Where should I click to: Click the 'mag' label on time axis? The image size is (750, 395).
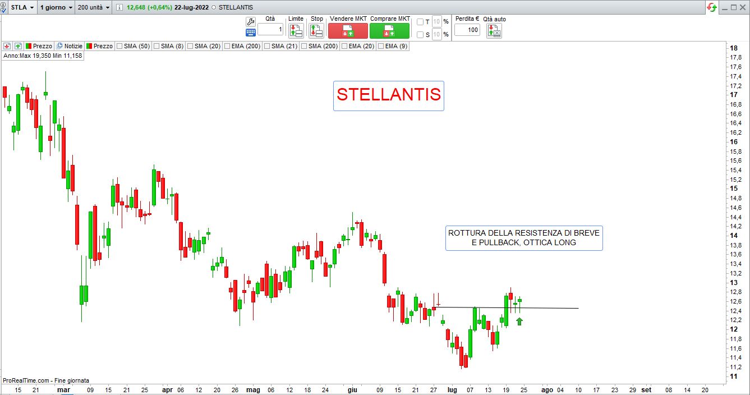coord(254,389)
